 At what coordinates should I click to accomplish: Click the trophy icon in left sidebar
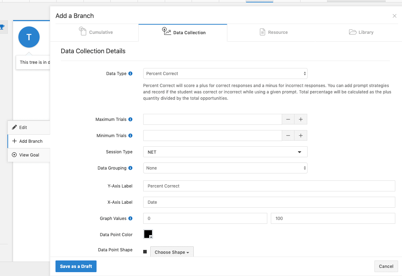2,27
